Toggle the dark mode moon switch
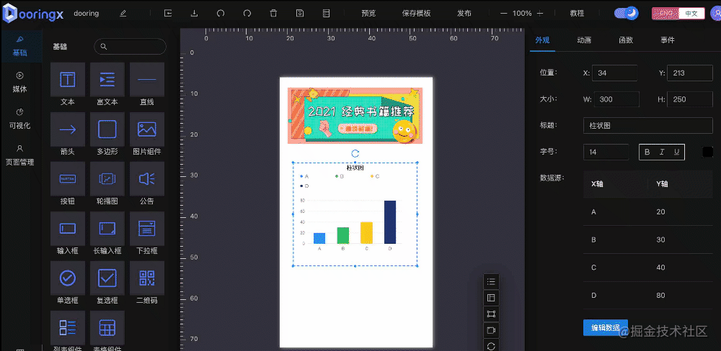Screen dimensions: 721x351 click(x=626, y=13)
